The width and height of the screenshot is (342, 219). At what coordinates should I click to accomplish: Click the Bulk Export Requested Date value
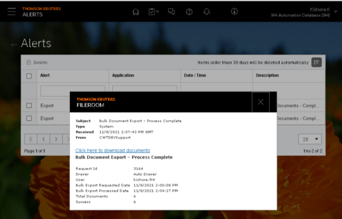(x=155, y=185)
